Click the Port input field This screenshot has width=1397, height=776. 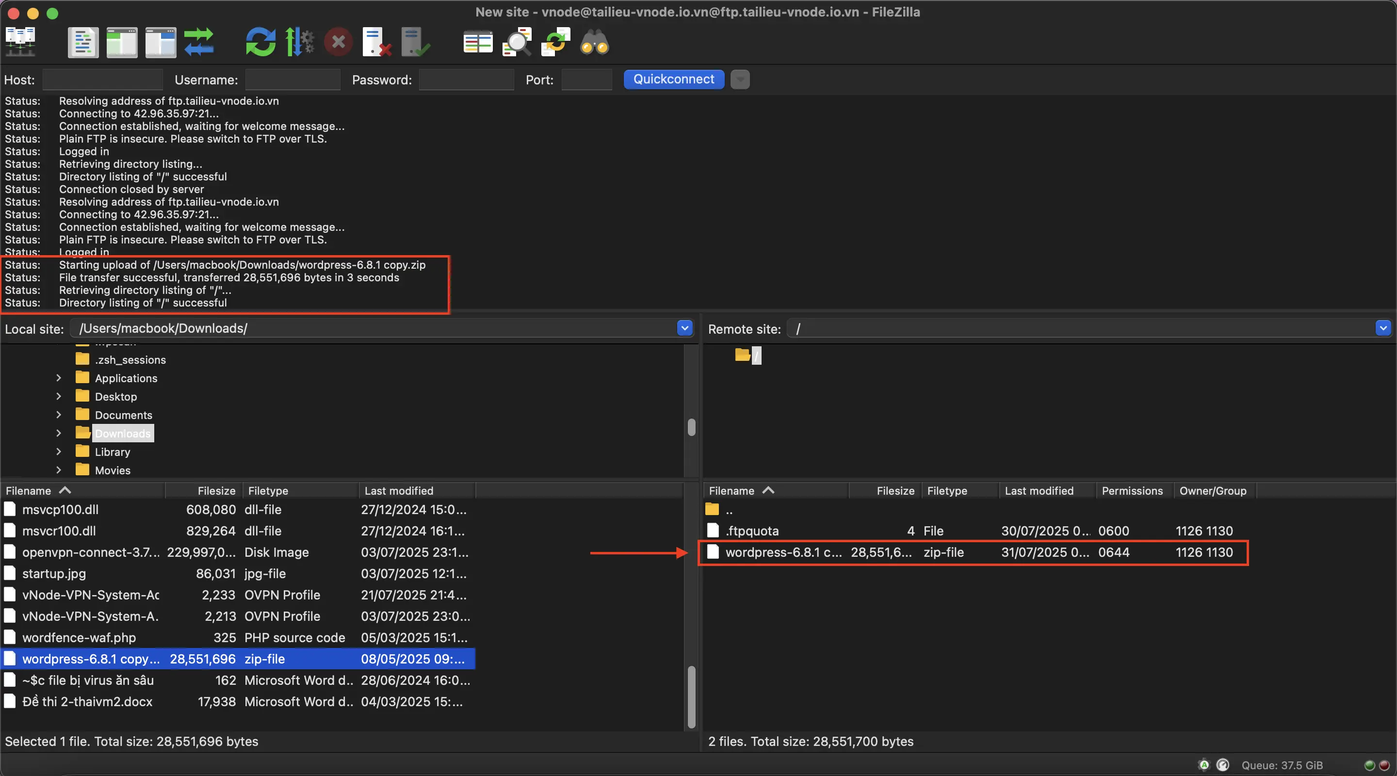(x=587, y=80)
